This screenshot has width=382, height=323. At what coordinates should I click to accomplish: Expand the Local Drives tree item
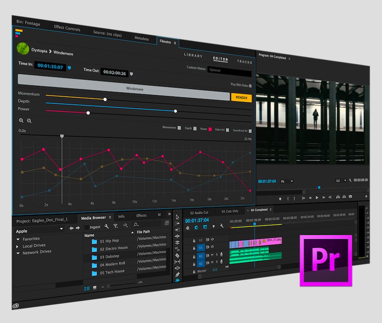click(x=17, y=247)
